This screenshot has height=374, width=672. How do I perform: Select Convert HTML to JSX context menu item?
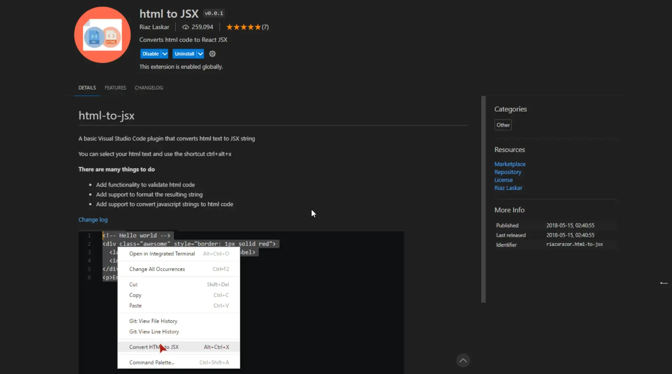pos(154,346)
